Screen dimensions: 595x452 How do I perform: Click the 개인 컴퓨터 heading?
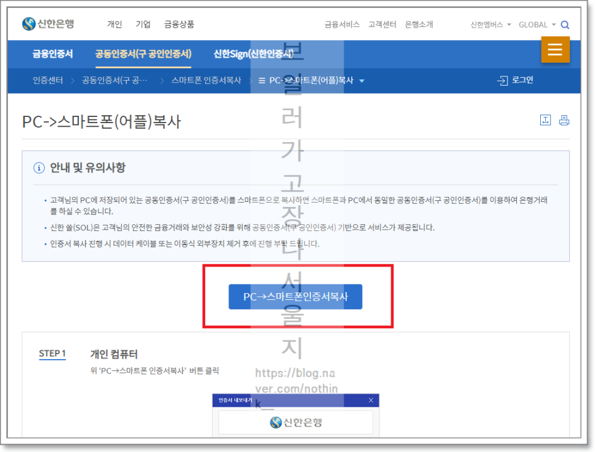pos(114,354)
